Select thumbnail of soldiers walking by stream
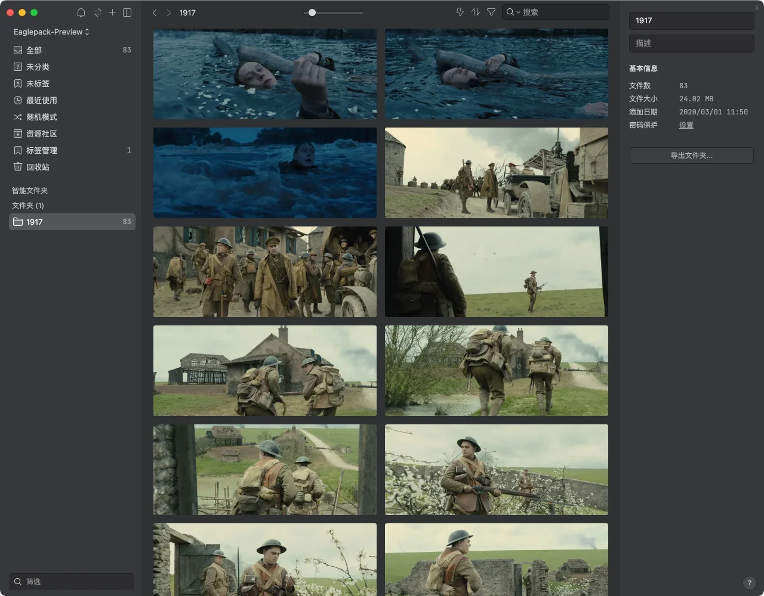The image size is (764, 596). [x=497, y=371]
